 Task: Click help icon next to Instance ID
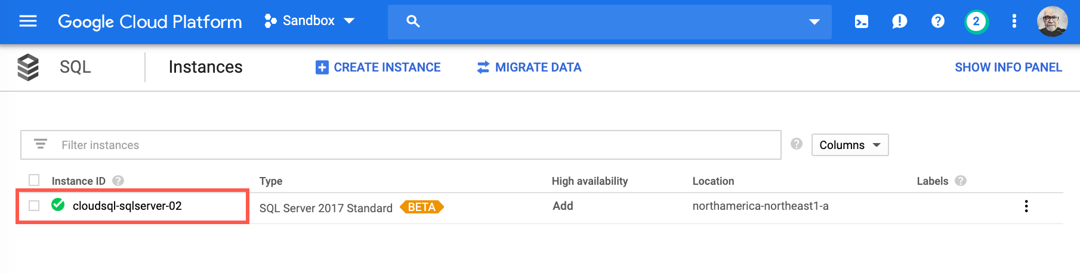point(118,181)
